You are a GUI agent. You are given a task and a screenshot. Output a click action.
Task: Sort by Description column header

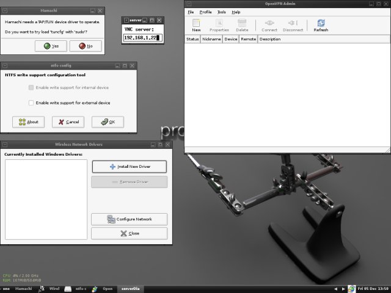(324, 39)
